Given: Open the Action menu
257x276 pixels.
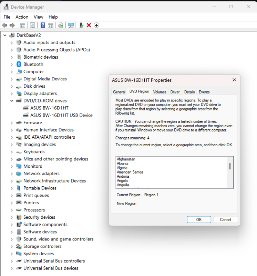Looking at the screenshot, I should coord(22,17).
